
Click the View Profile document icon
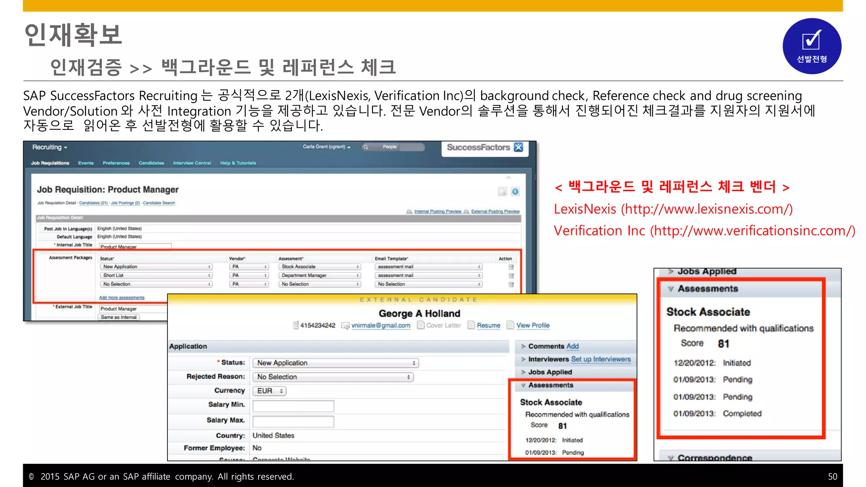pyautogui.click(x=510, y=325)
